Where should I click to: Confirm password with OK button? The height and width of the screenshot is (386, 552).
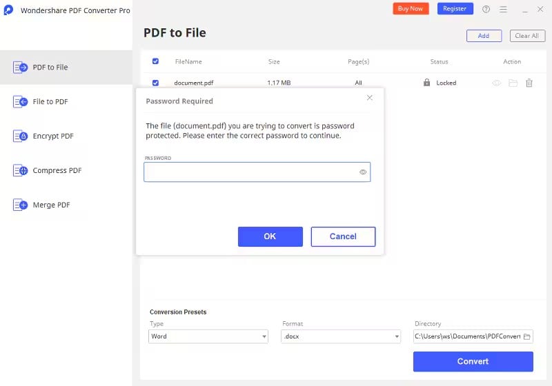coord(270,236)
